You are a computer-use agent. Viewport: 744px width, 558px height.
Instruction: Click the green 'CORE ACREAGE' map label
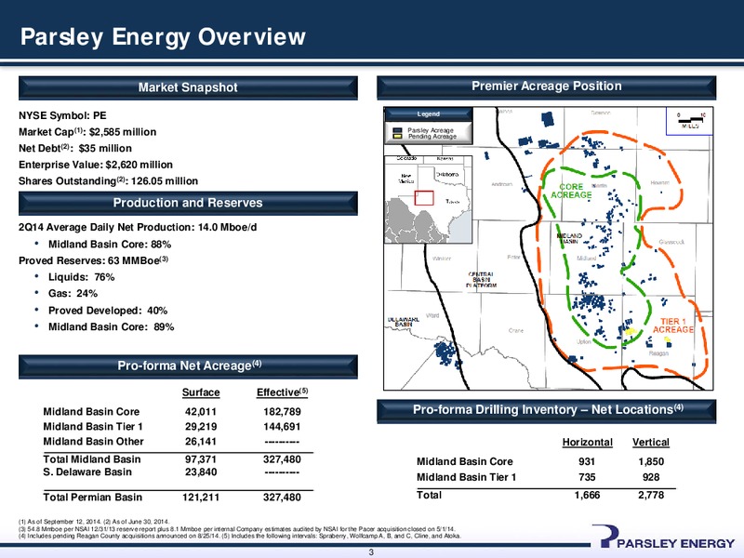coord(571,192)
